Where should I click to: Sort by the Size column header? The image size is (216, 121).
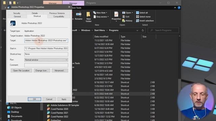[144, 37]
